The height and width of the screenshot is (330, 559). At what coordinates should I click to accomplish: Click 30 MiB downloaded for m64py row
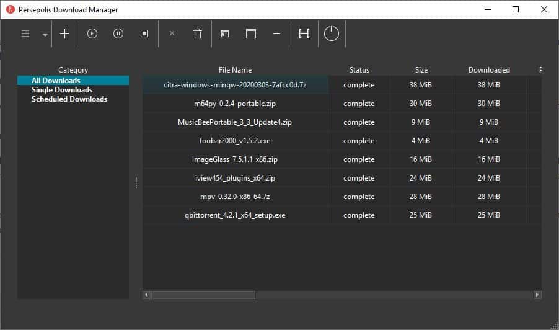click(489, 104)
